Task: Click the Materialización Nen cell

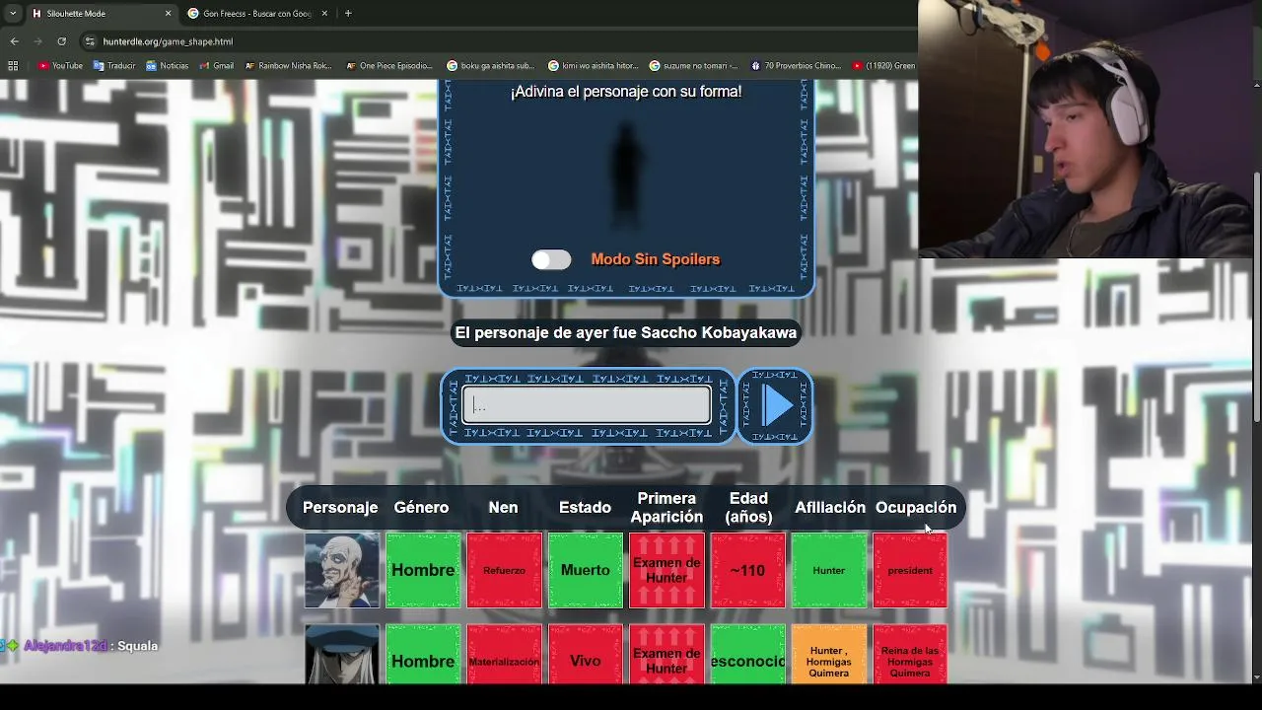Action: 504,654
